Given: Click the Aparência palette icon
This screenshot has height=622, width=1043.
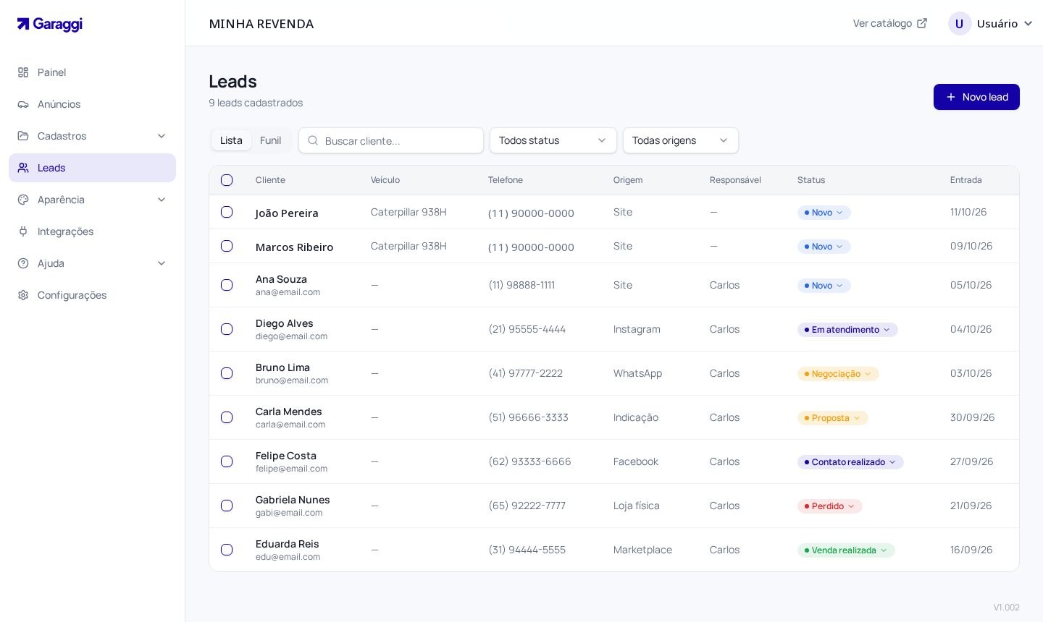Looking at the screenshot, I should (23, 200).
